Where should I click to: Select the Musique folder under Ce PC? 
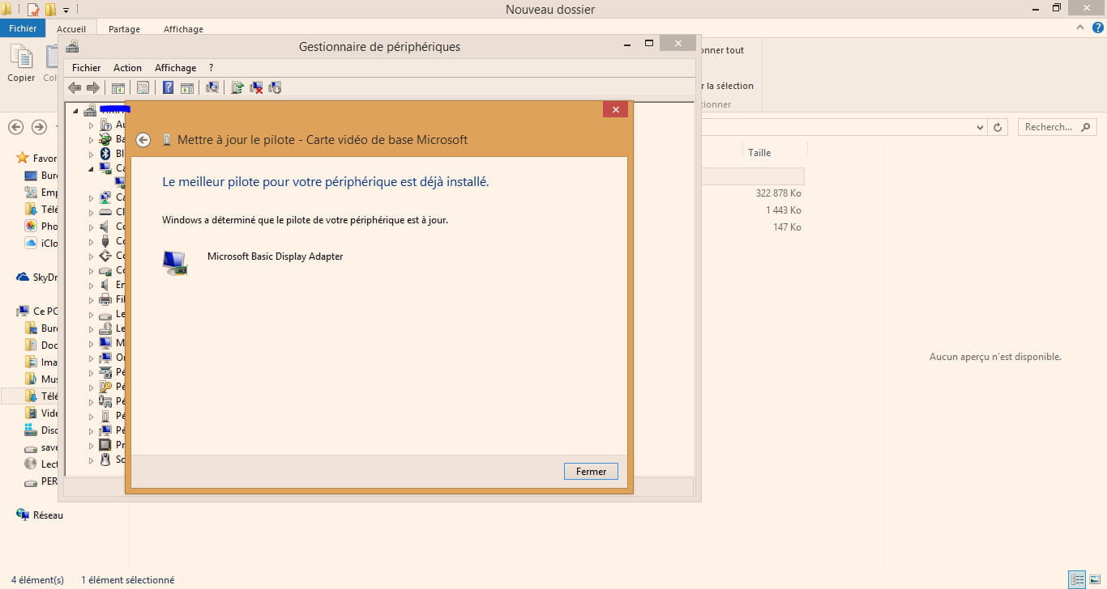(41, 379)
